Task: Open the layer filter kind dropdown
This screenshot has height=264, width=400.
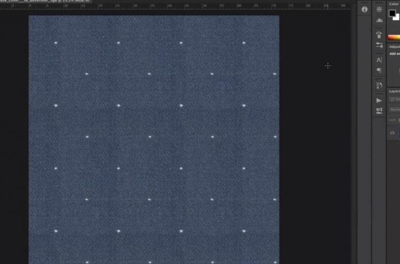Action: [395, 100]
